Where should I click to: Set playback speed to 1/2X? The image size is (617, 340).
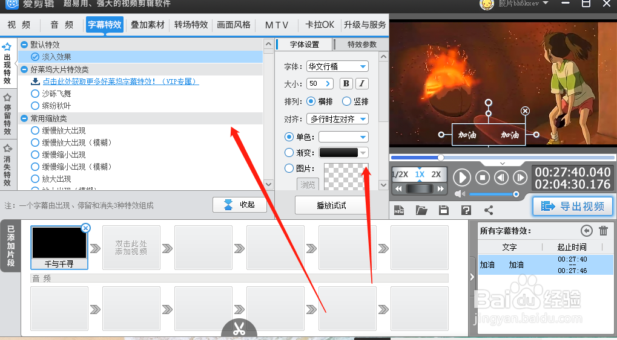point(401,175)
